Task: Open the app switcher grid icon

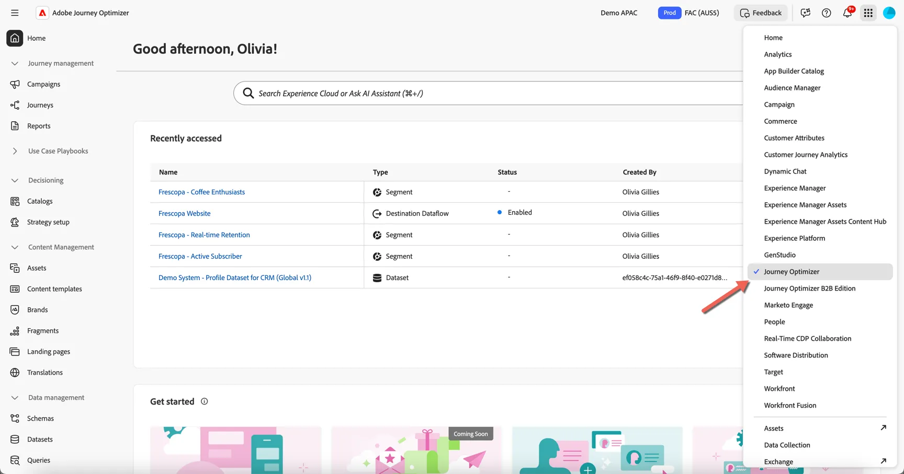Action: pos(868,13)
